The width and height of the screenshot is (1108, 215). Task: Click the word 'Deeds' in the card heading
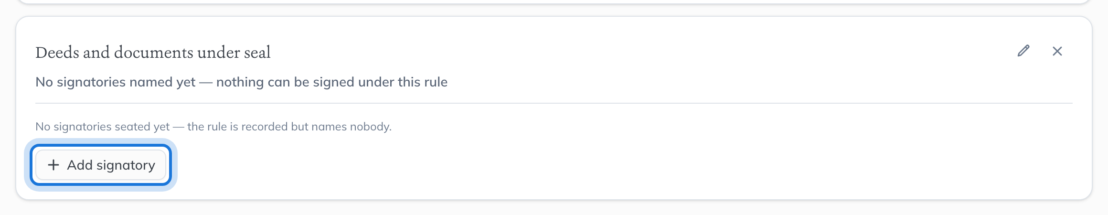coord(58,52)
